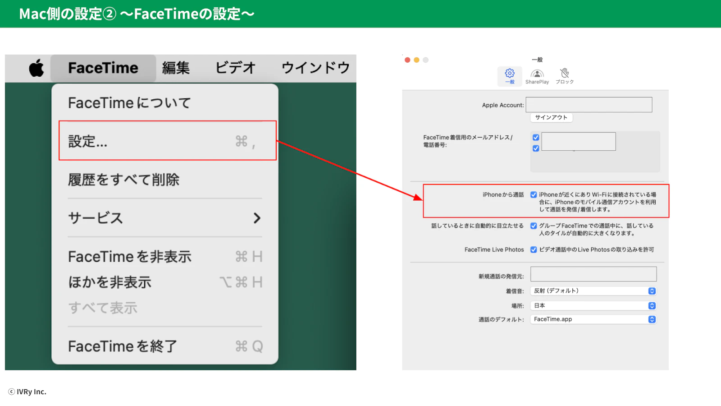This screenshot has height=406, width=721.
Task: Open the ビデオ menu
Action: [235, 68]
